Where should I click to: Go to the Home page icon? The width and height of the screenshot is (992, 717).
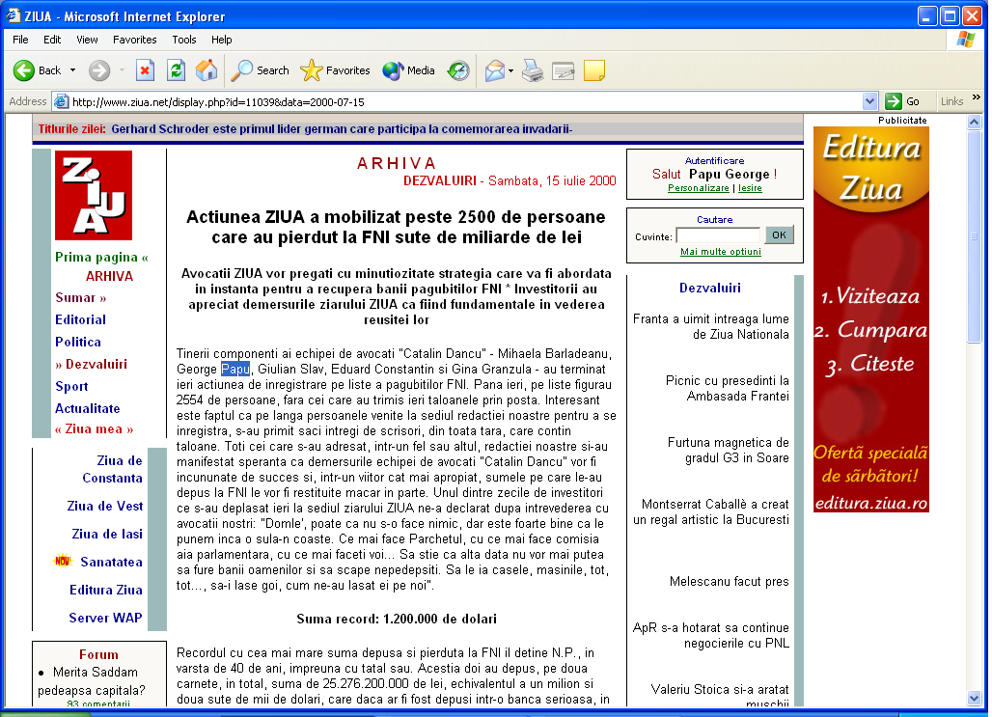click(x=207, y=70)
